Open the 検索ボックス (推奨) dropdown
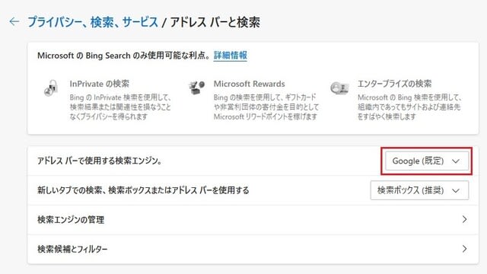The width and height of the screenshot is (487, 274). (x=419, y=190)
